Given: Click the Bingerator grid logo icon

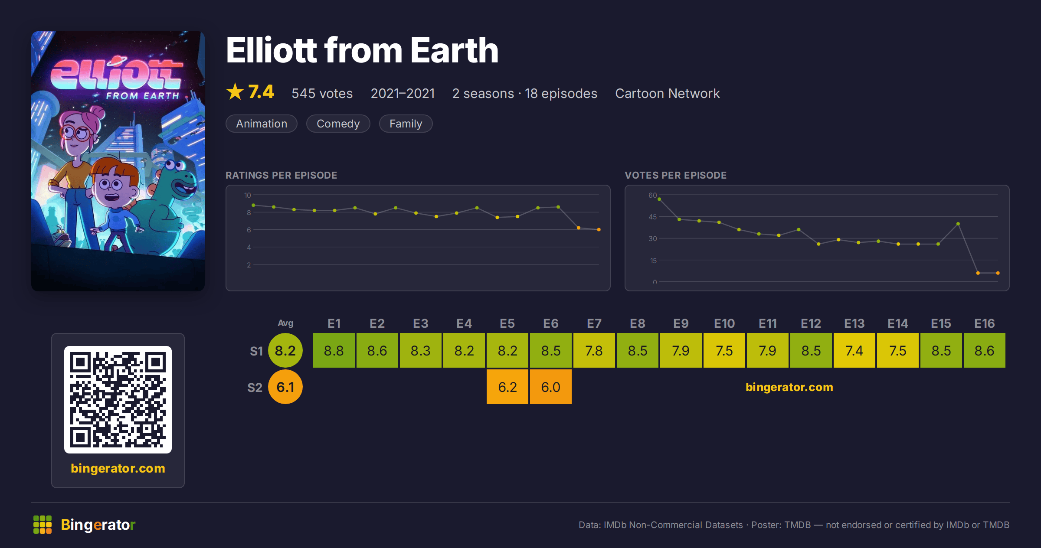Looking at the screenshot, I should tap(43, 525).
